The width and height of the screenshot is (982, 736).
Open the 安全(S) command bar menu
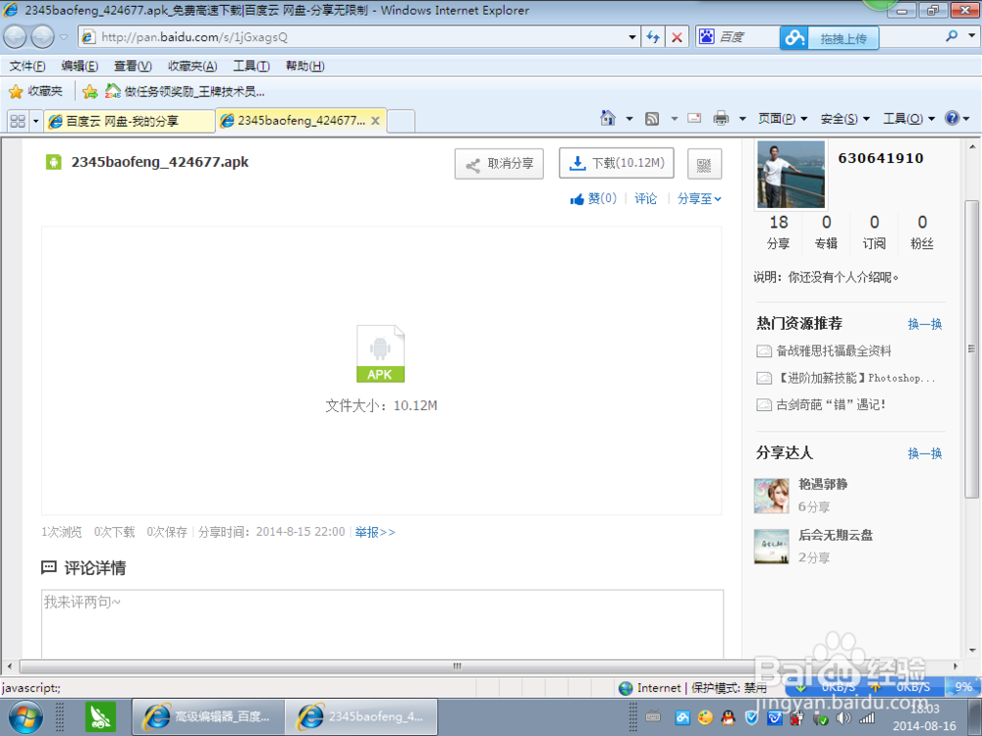point(845,119)
